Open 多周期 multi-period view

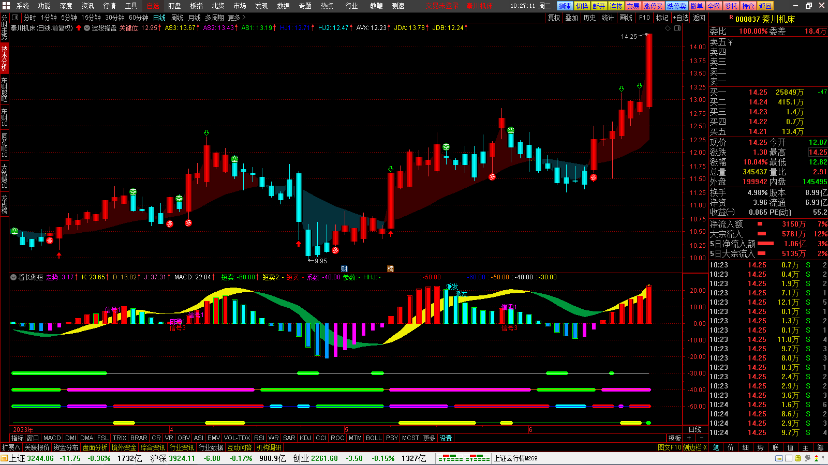pos(214,18)
